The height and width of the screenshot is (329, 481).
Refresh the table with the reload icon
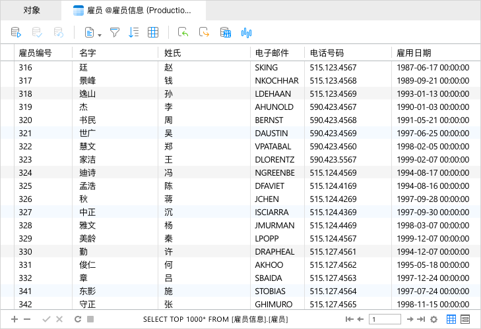pyautogui.click(x=78, y=319)
